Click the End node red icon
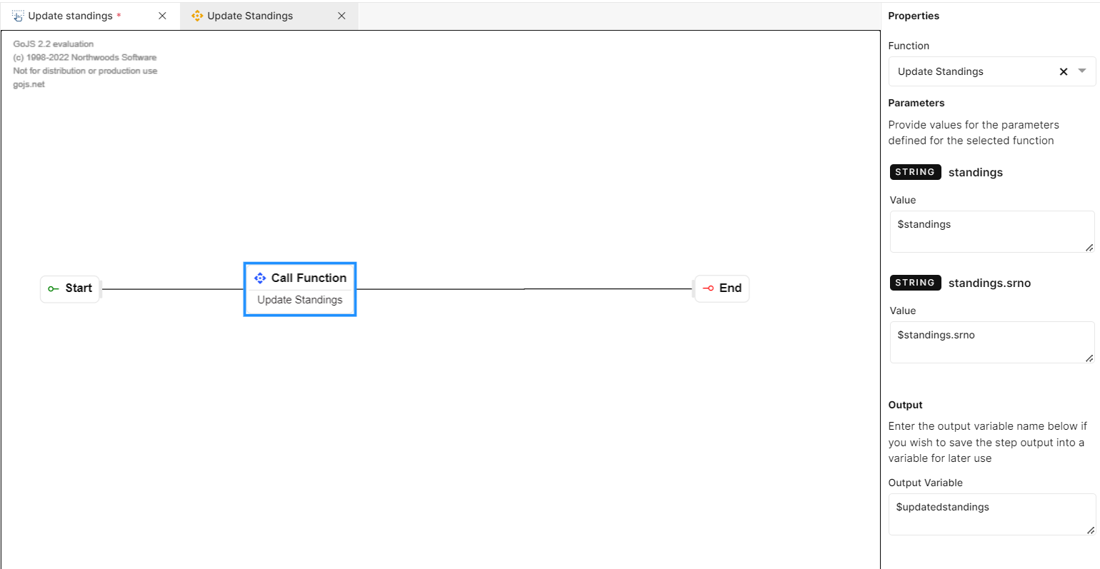The width and height of the screenshot is (1100, 569). (708, 288)
